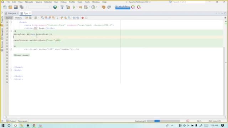Image resolution: width=228 pixels, height=128 pixels.
Task: Close the T.jsp editor tab
Action: 30,13
